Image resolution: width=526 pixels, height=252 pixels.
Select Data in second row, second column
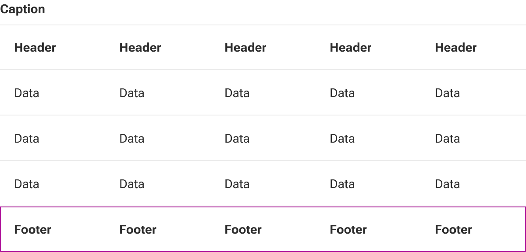coord(158,138)
